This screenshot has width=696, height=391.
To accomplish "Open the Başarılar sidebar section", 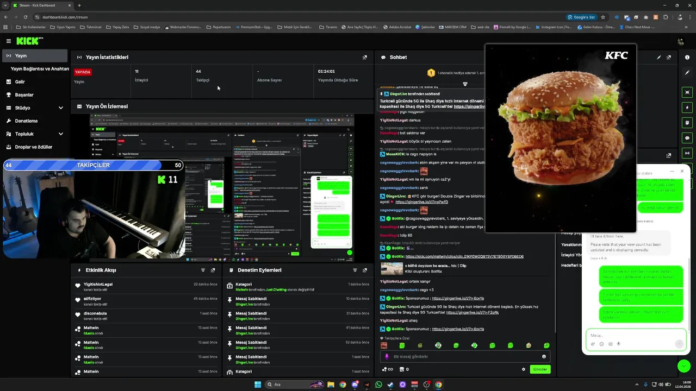I will [x=24, y=95].
